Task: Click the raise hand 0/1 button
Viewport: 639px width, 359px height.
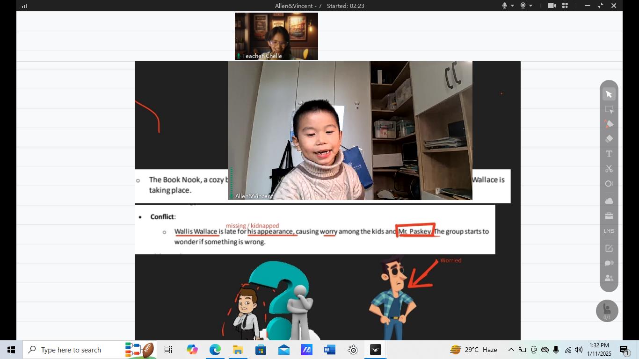Action: (607, 311)
